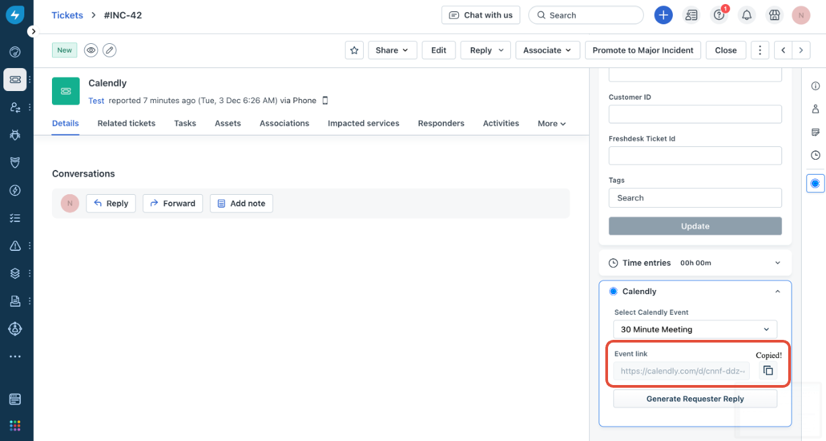The width and height of the screenshot is (826, 441).
Task: Go to the next ticket arrow
Action: pyautogui.click(x=801, y=50)
